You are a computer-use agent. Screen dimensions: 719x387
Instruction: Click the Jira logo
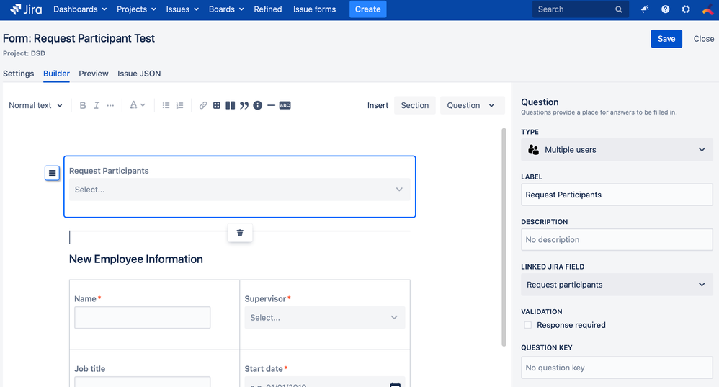26,9
